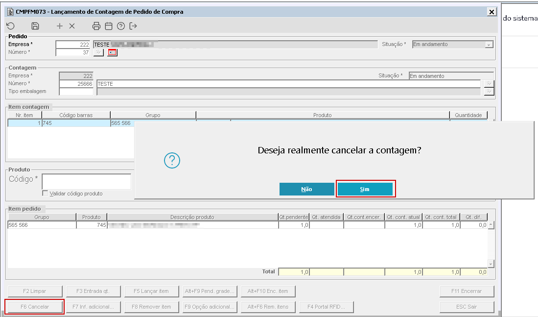Click F7 Inf. adicional button
The image size is (538, 317).
click(x=93, y=307)
